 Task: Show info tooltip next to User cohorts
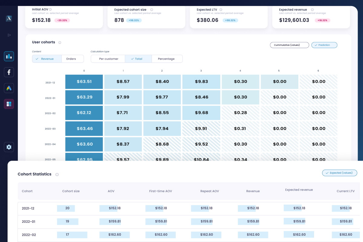60,42
